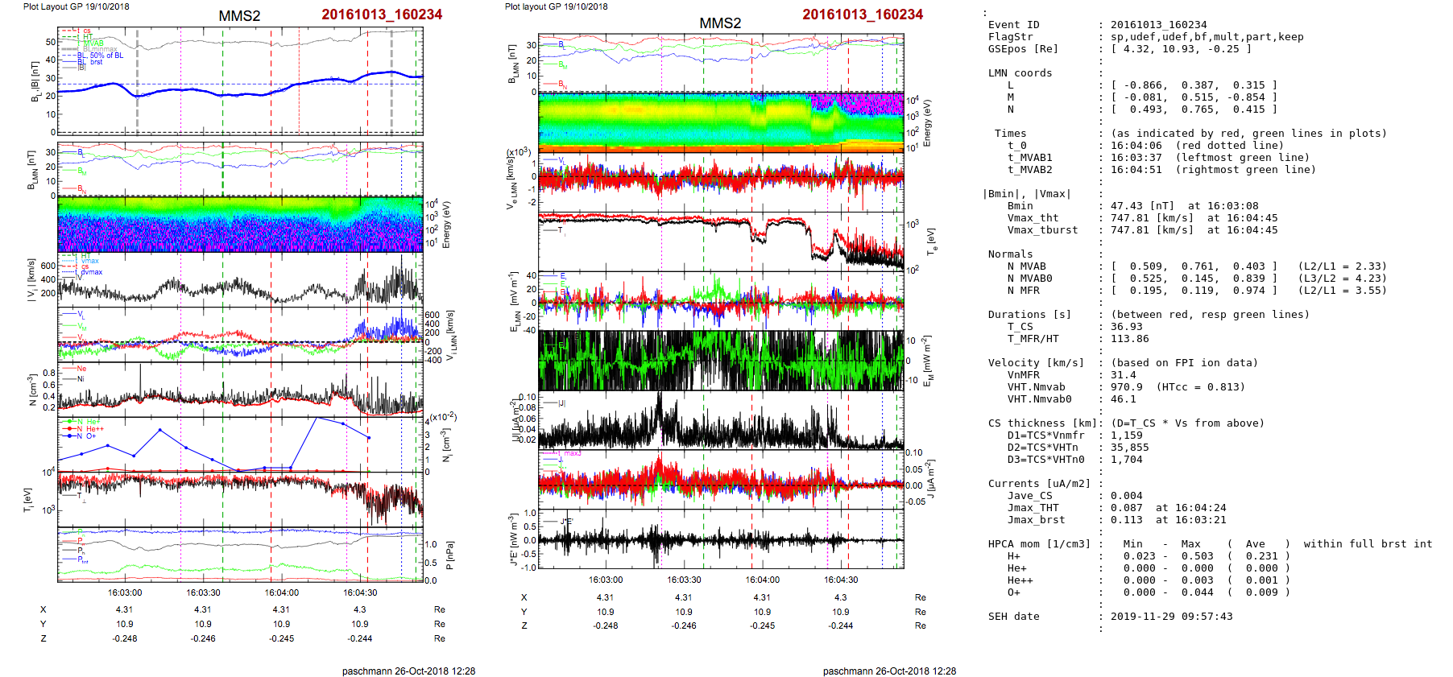Viewport: 1453px width, 677px height.
Task: Select the D2=TCS*VHTn thickness value 35,855
Action: tap(1129, 448)
